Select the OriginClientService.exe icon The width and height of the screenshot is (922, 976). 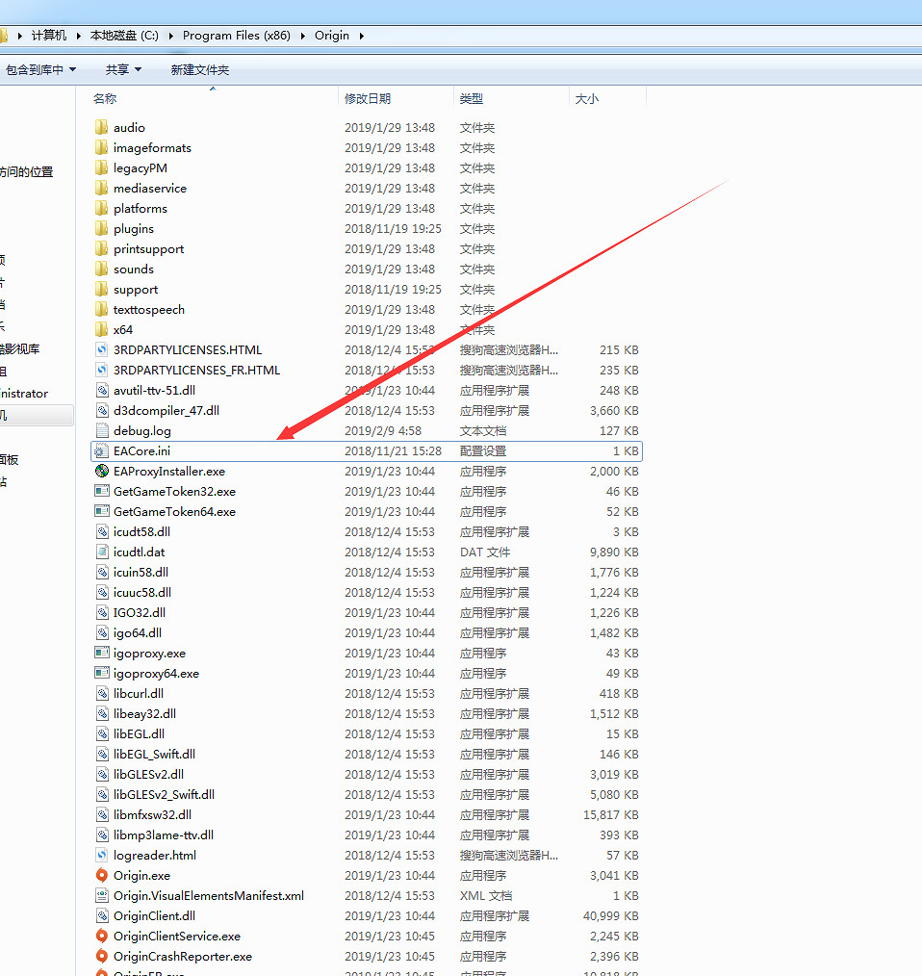pos(102,936)
